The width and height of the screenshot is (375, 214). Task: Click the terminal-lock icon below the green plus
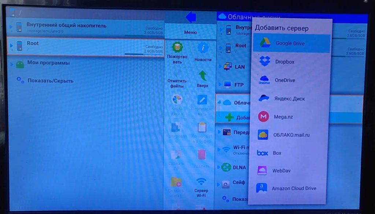coord(226,132)
